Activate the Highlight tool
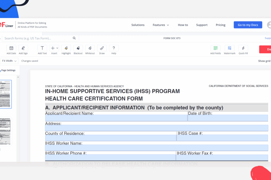 click(x=66, y=50)
